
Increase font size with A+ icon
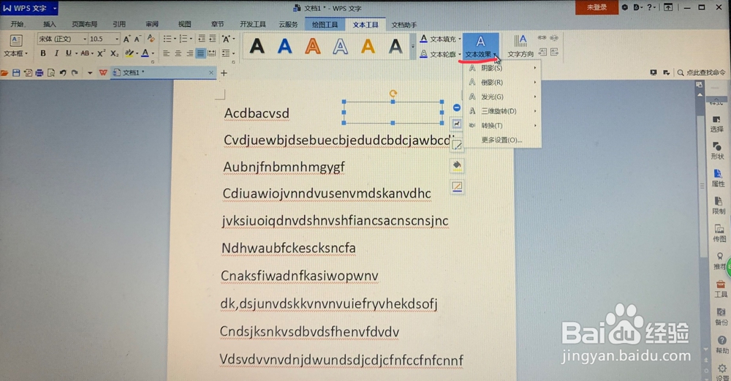point(126,39)
